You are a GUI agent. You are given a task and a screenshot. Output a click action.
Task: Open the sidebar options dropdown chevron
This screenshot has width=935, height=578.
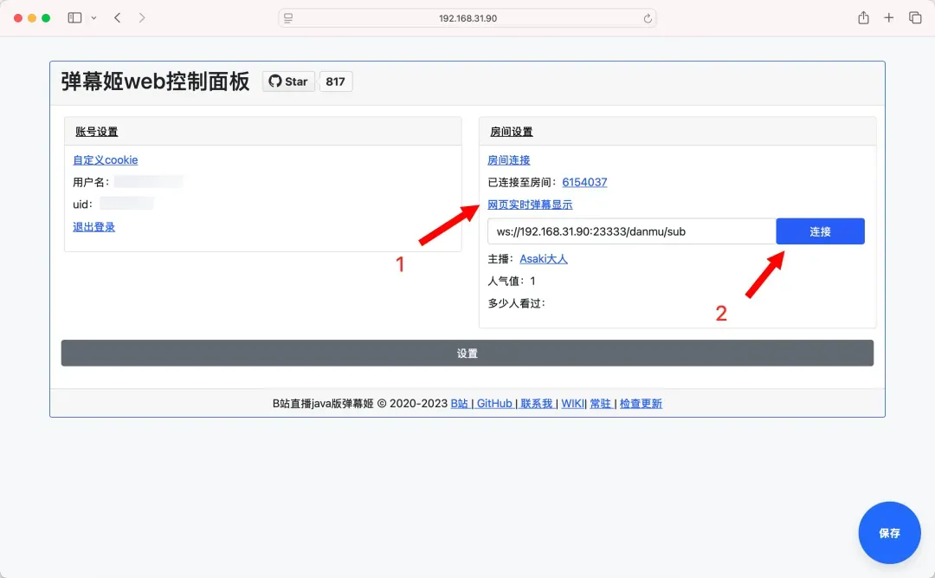coord(93,18)
